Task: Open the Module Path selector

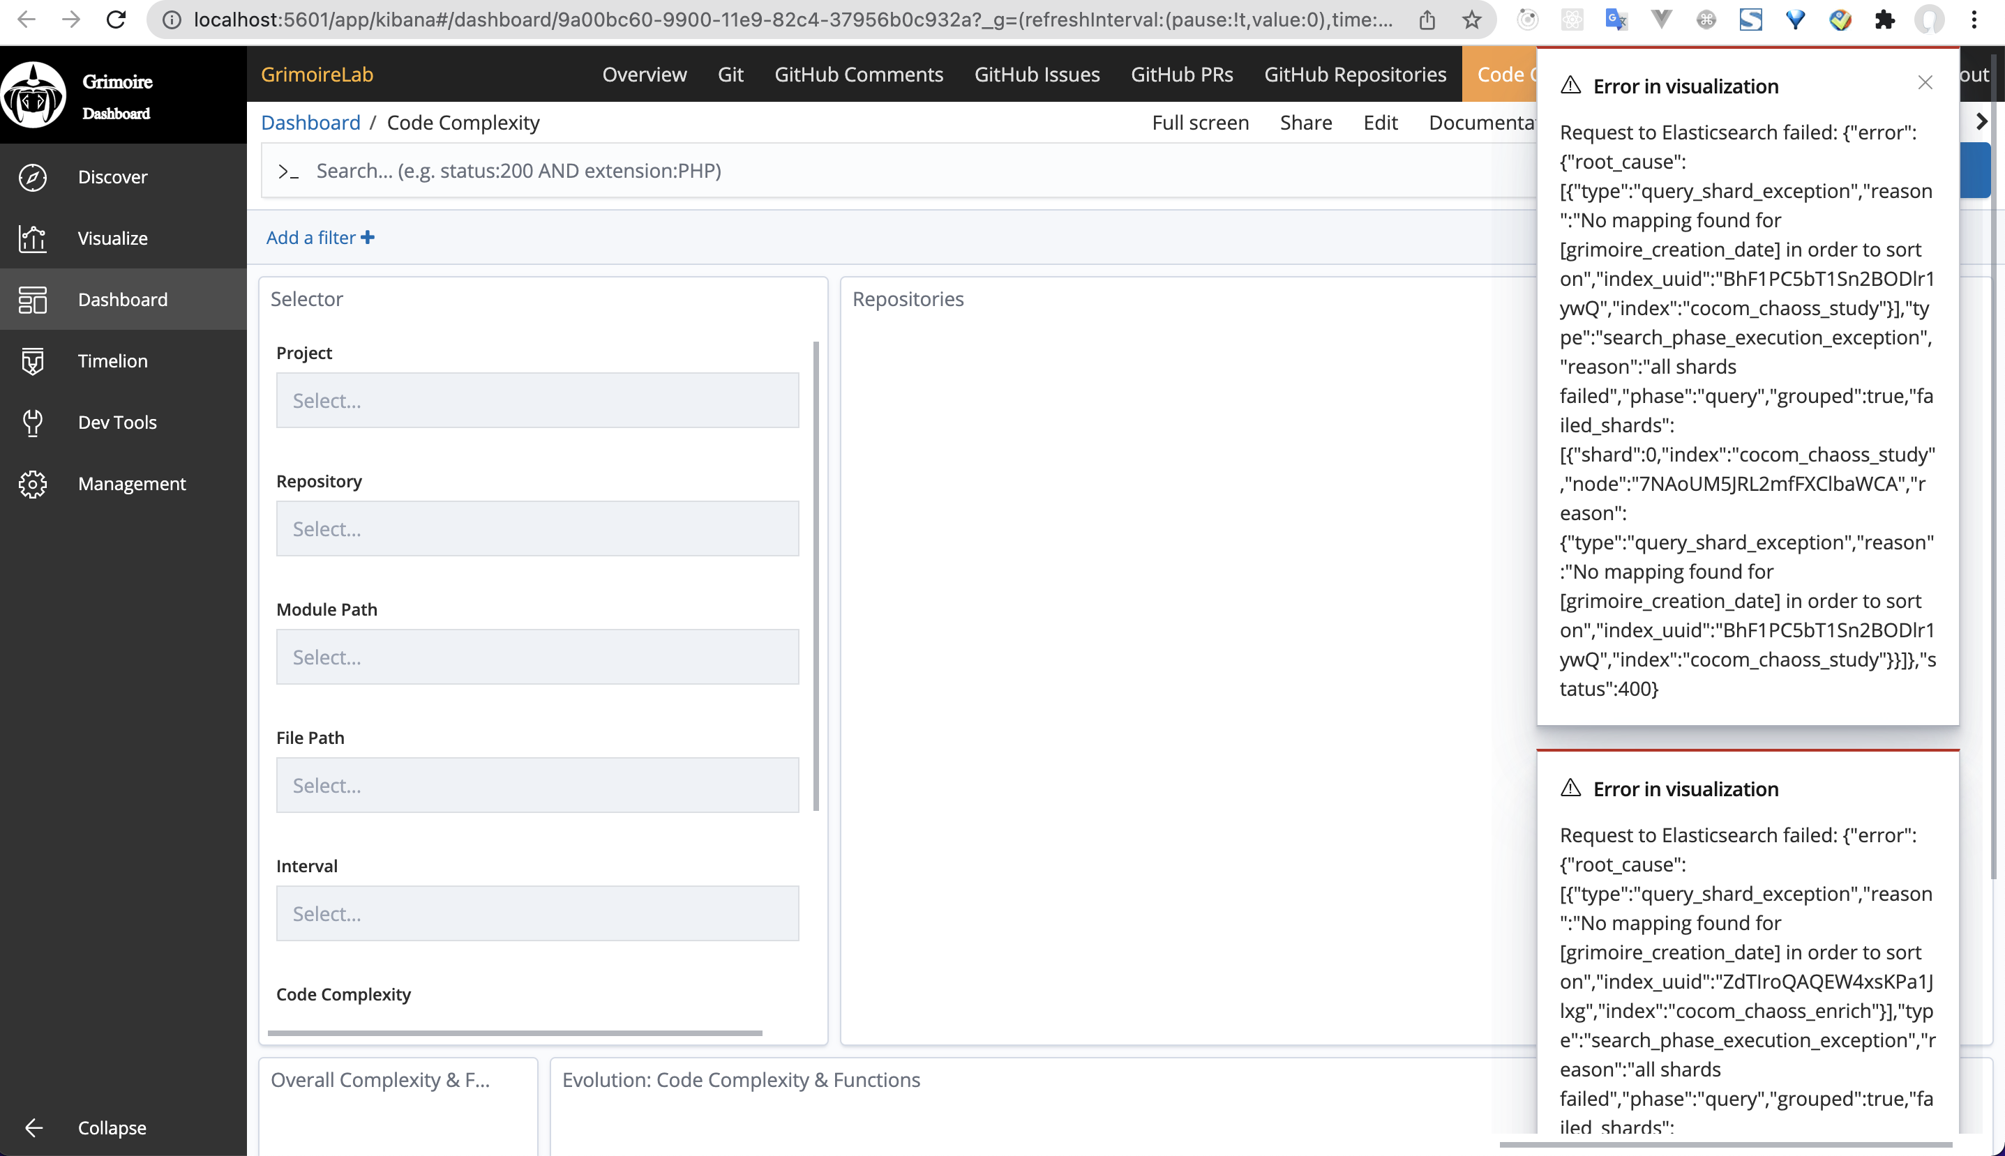Action: pyautogui.click(x=537, y=657)
